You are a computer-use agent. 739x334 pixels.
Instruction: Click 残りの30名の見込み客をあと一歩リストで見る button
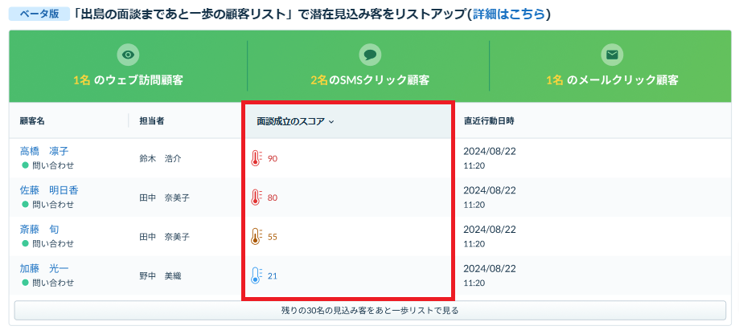coord(370,311)
